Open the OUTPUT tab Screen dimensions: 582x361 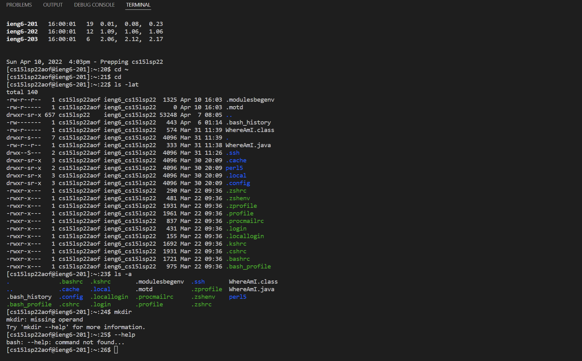[53, 5]
